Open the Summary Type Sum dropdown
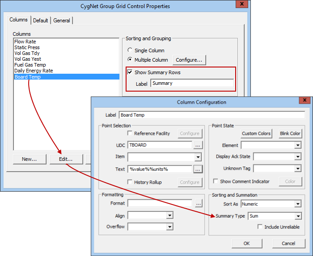This screenshot has width=313, height=256. (x=298, y=216)
